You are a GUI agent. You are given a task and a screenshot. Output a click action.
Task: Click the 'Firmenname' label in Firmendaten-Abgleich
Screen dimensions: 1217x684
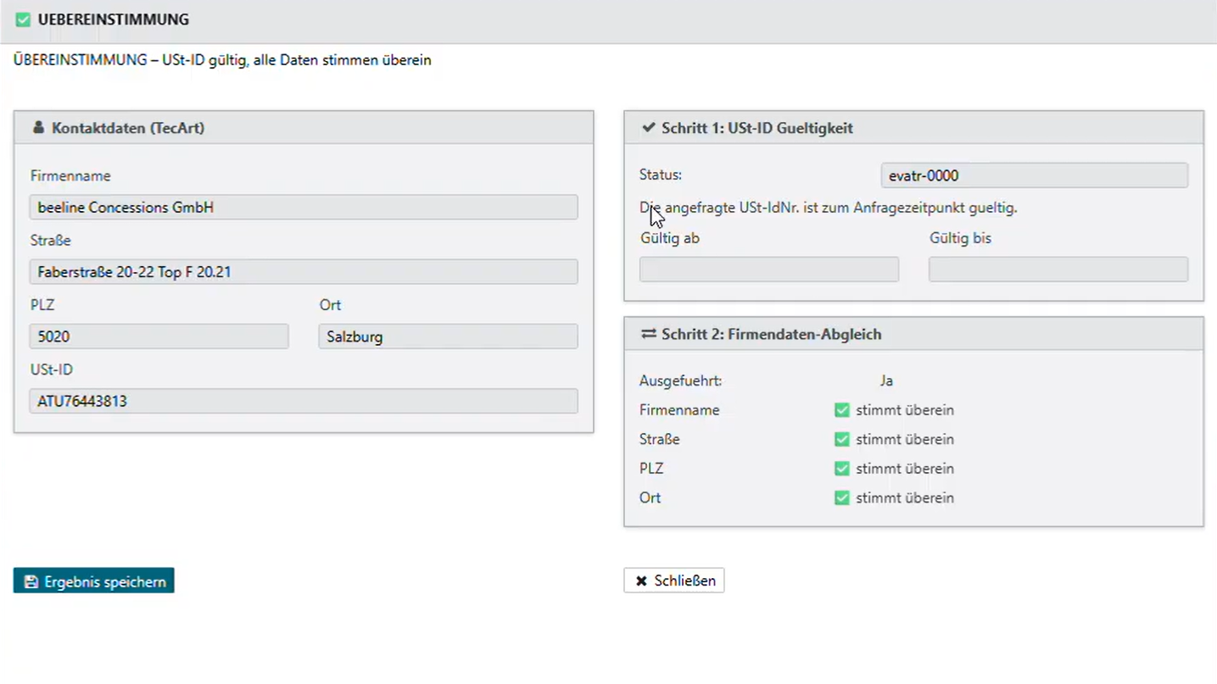point(679,410)
